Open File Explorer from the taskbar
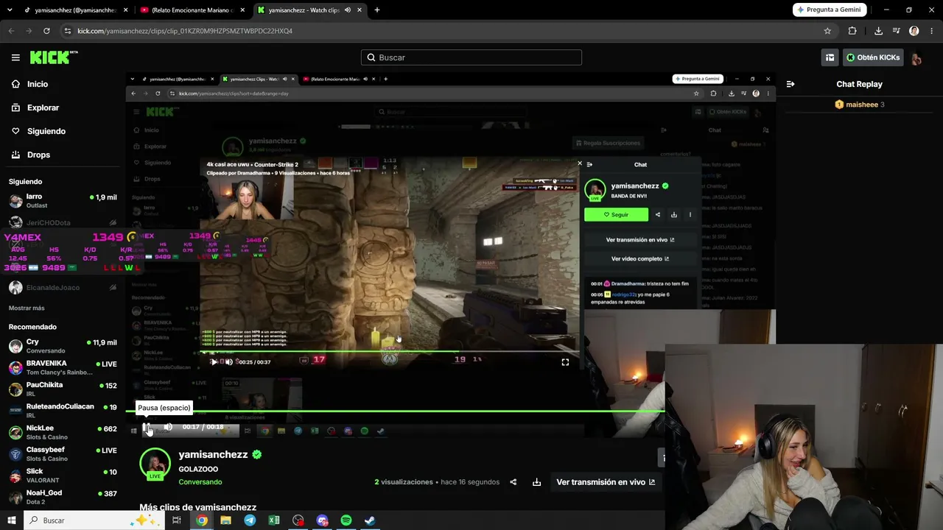The height and width of the screenshot is (530, 943). (225, 520)
